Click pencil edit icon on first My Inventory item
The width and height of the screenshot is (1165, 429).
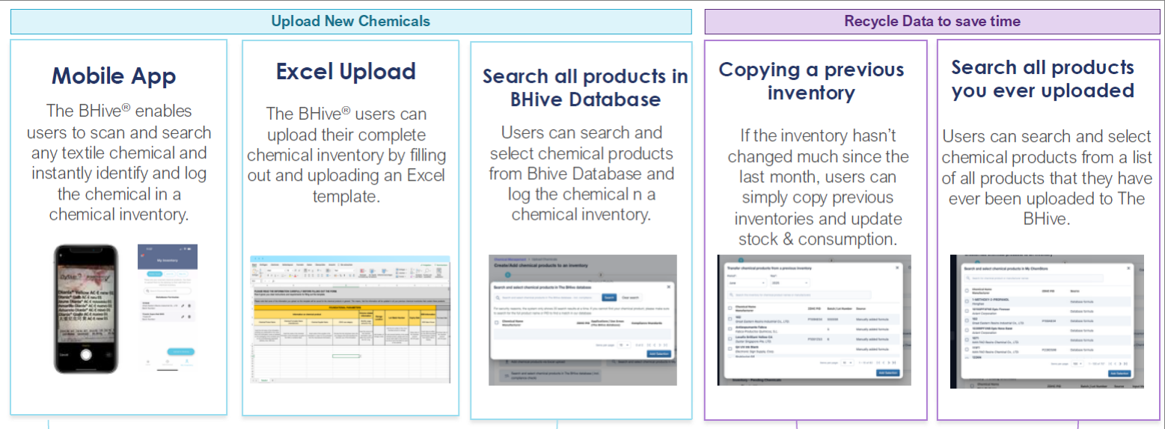tap(183, 306)
